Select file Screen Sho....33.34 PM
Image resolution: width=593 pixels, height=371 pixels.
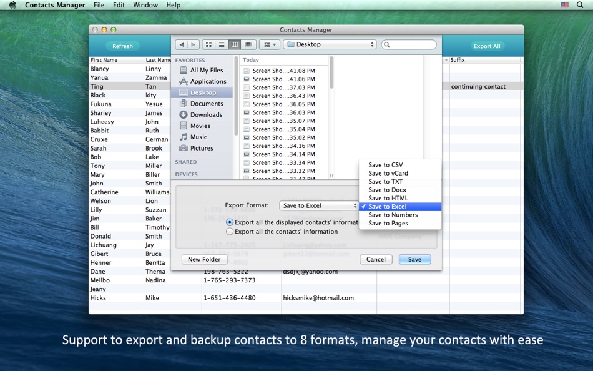pos(283,162)
